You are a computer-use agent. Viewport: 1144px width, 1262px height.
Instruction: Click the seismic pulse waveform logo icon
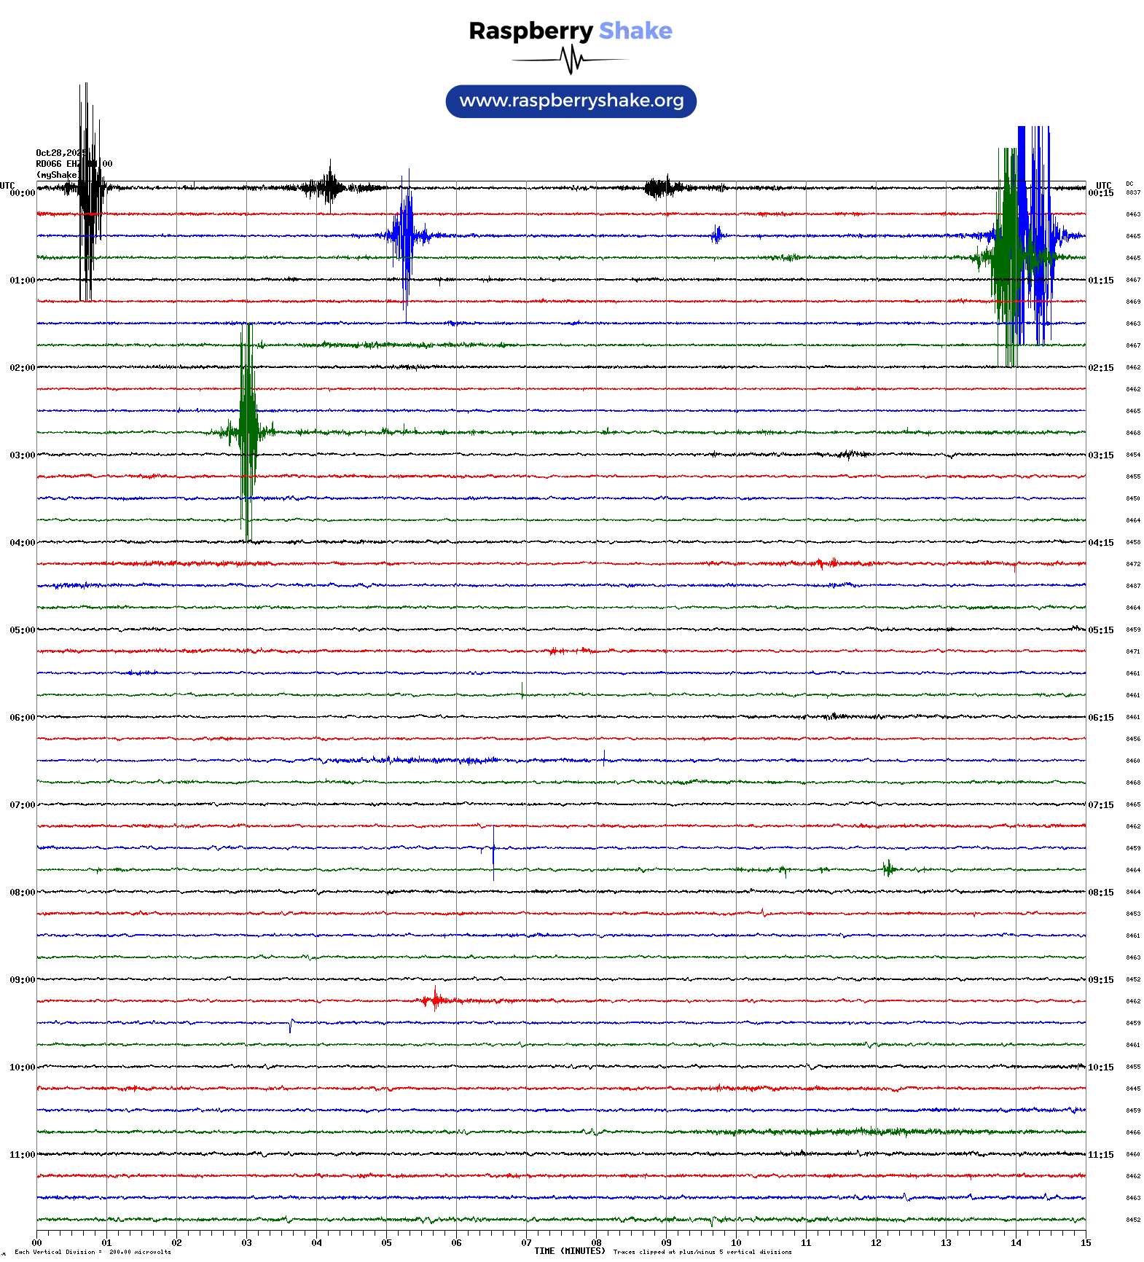[x=571, y=60]
